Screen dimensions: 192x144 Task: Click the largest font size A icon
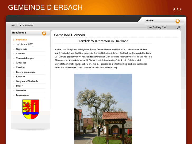174,10
